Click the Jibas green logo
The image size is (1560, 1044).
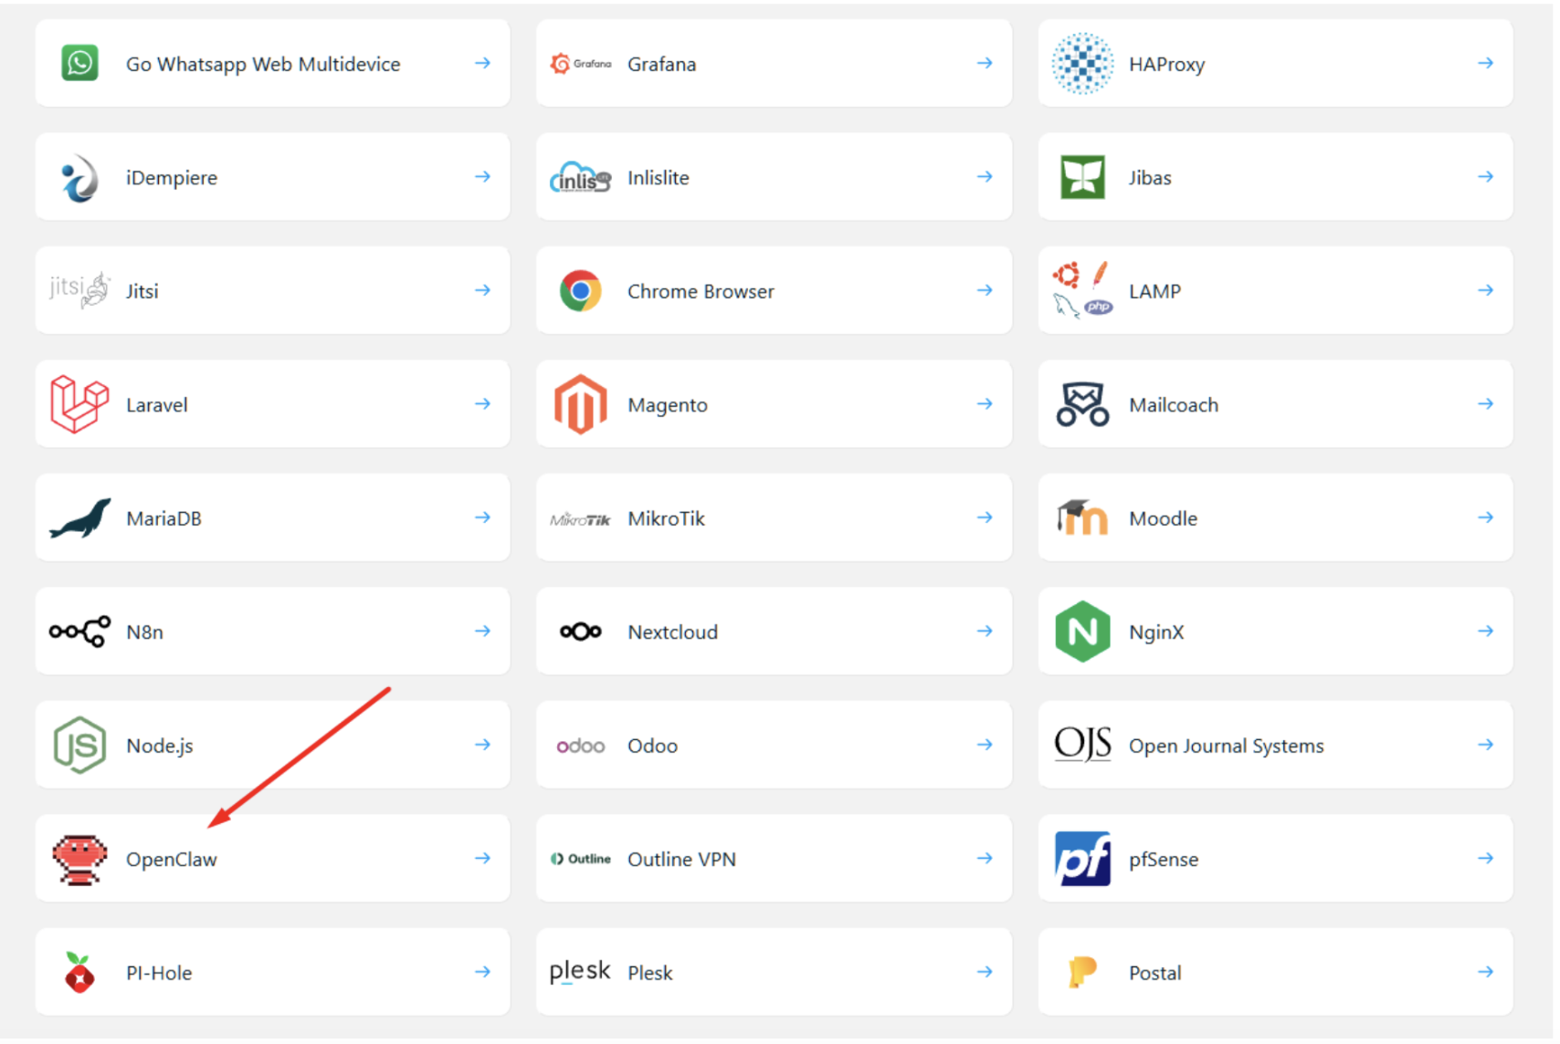pyautogui.click(x=1082, y=177)
